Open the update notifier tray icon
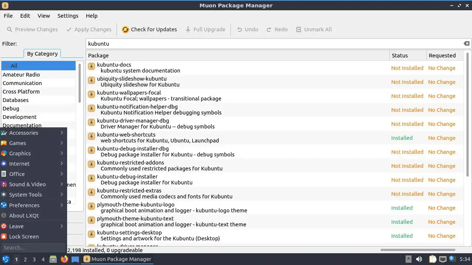 coord(452,259)
